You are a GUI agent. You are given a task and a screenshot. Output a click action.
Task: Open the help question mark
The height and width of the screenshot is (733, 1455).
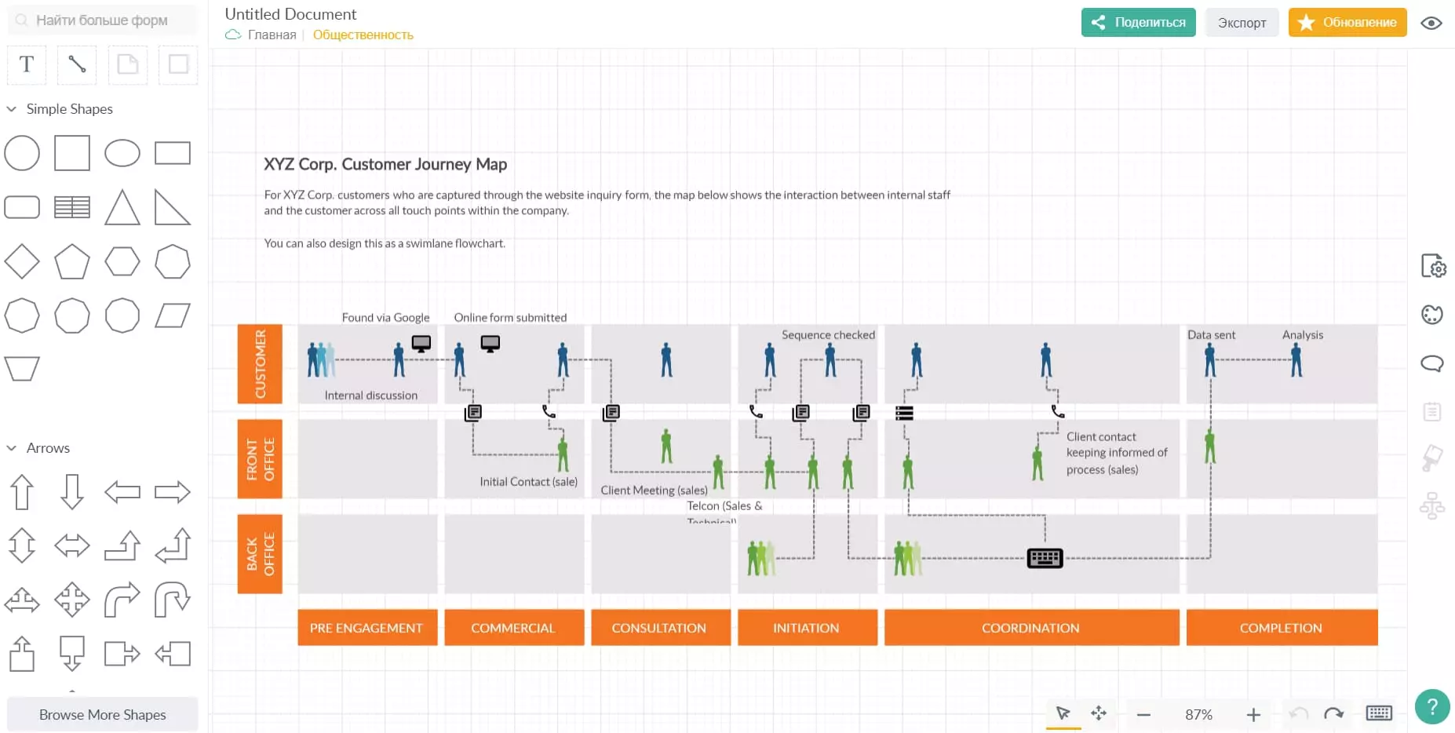click(x=1431, y=706)
